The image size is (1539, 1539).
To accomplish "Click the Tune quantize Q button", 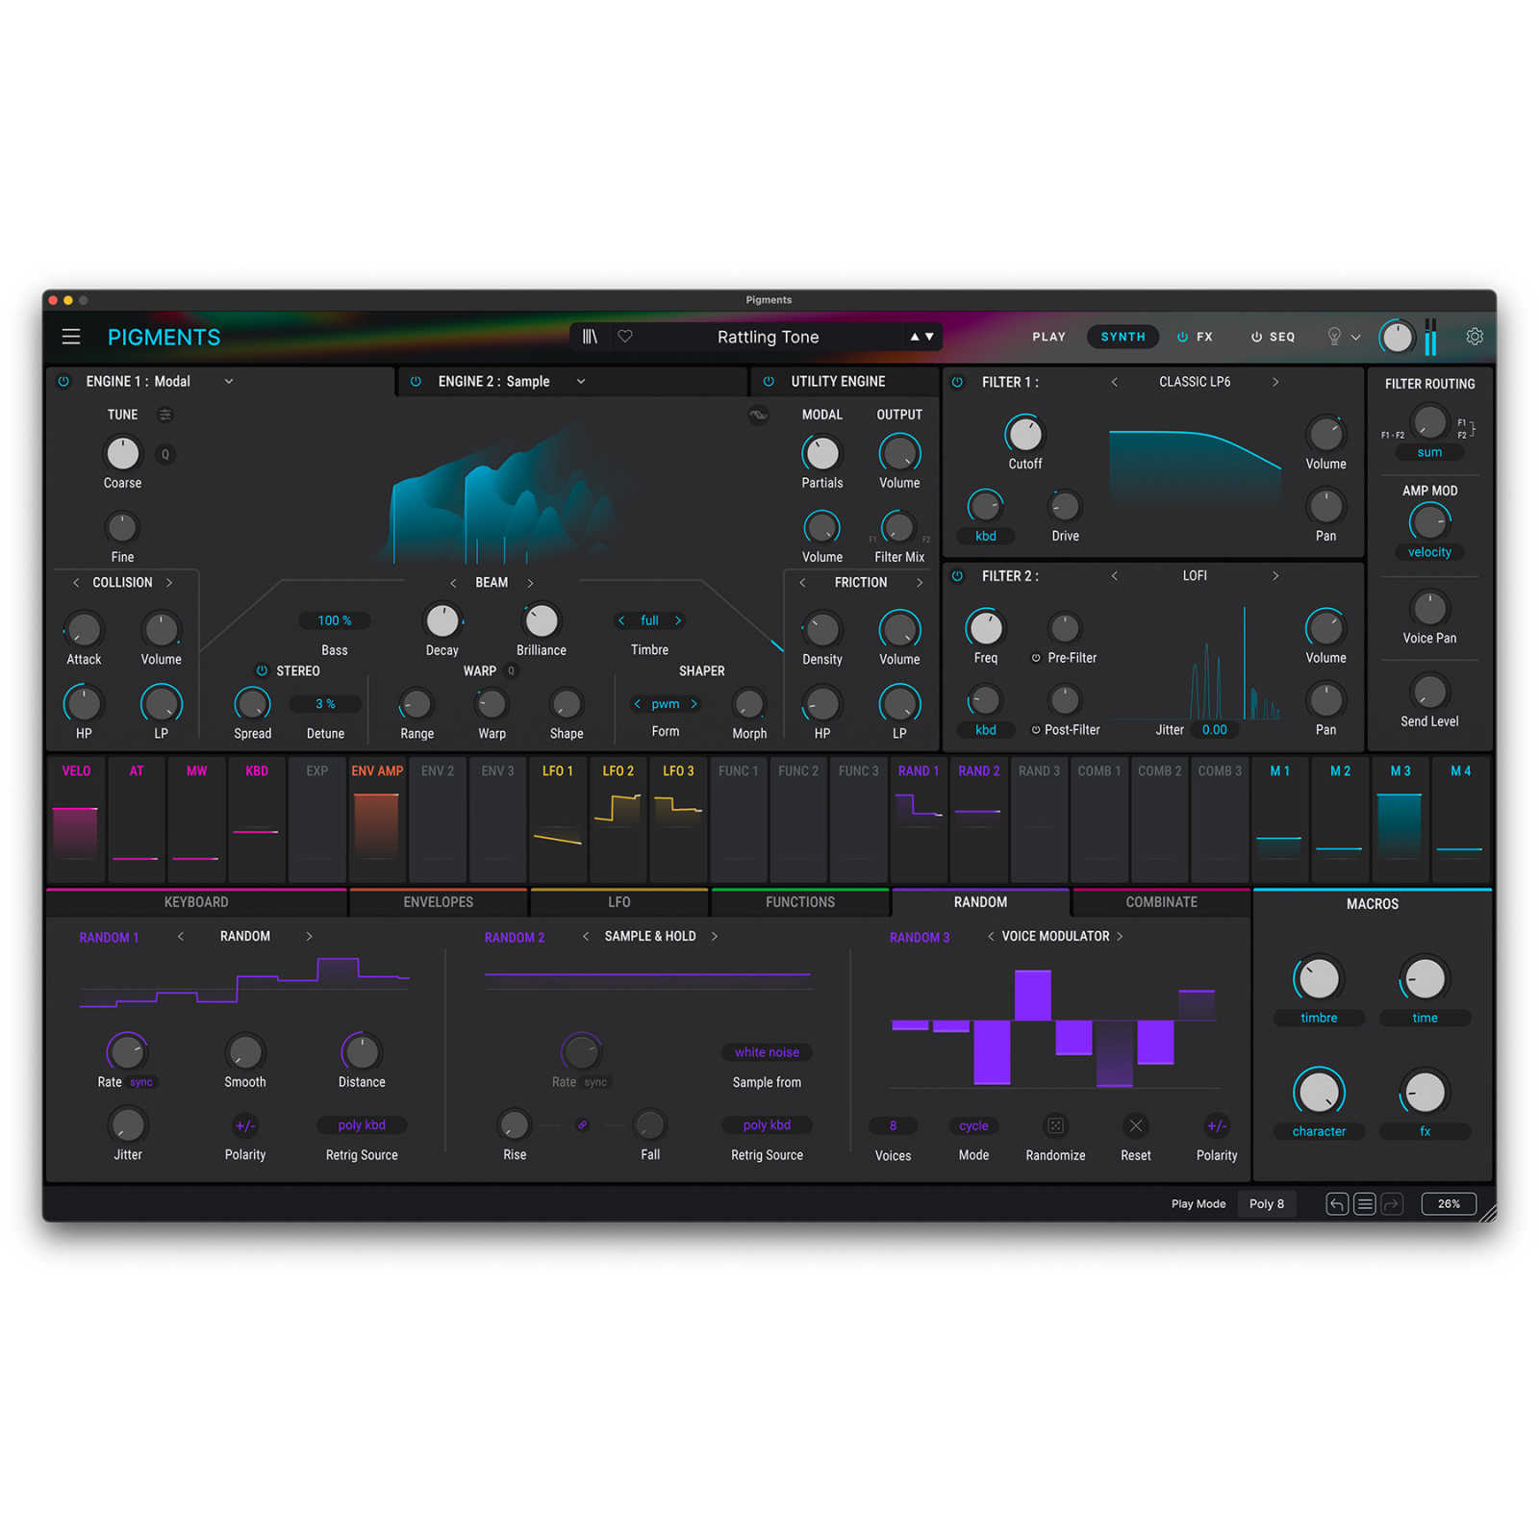I will pos(165,454).
